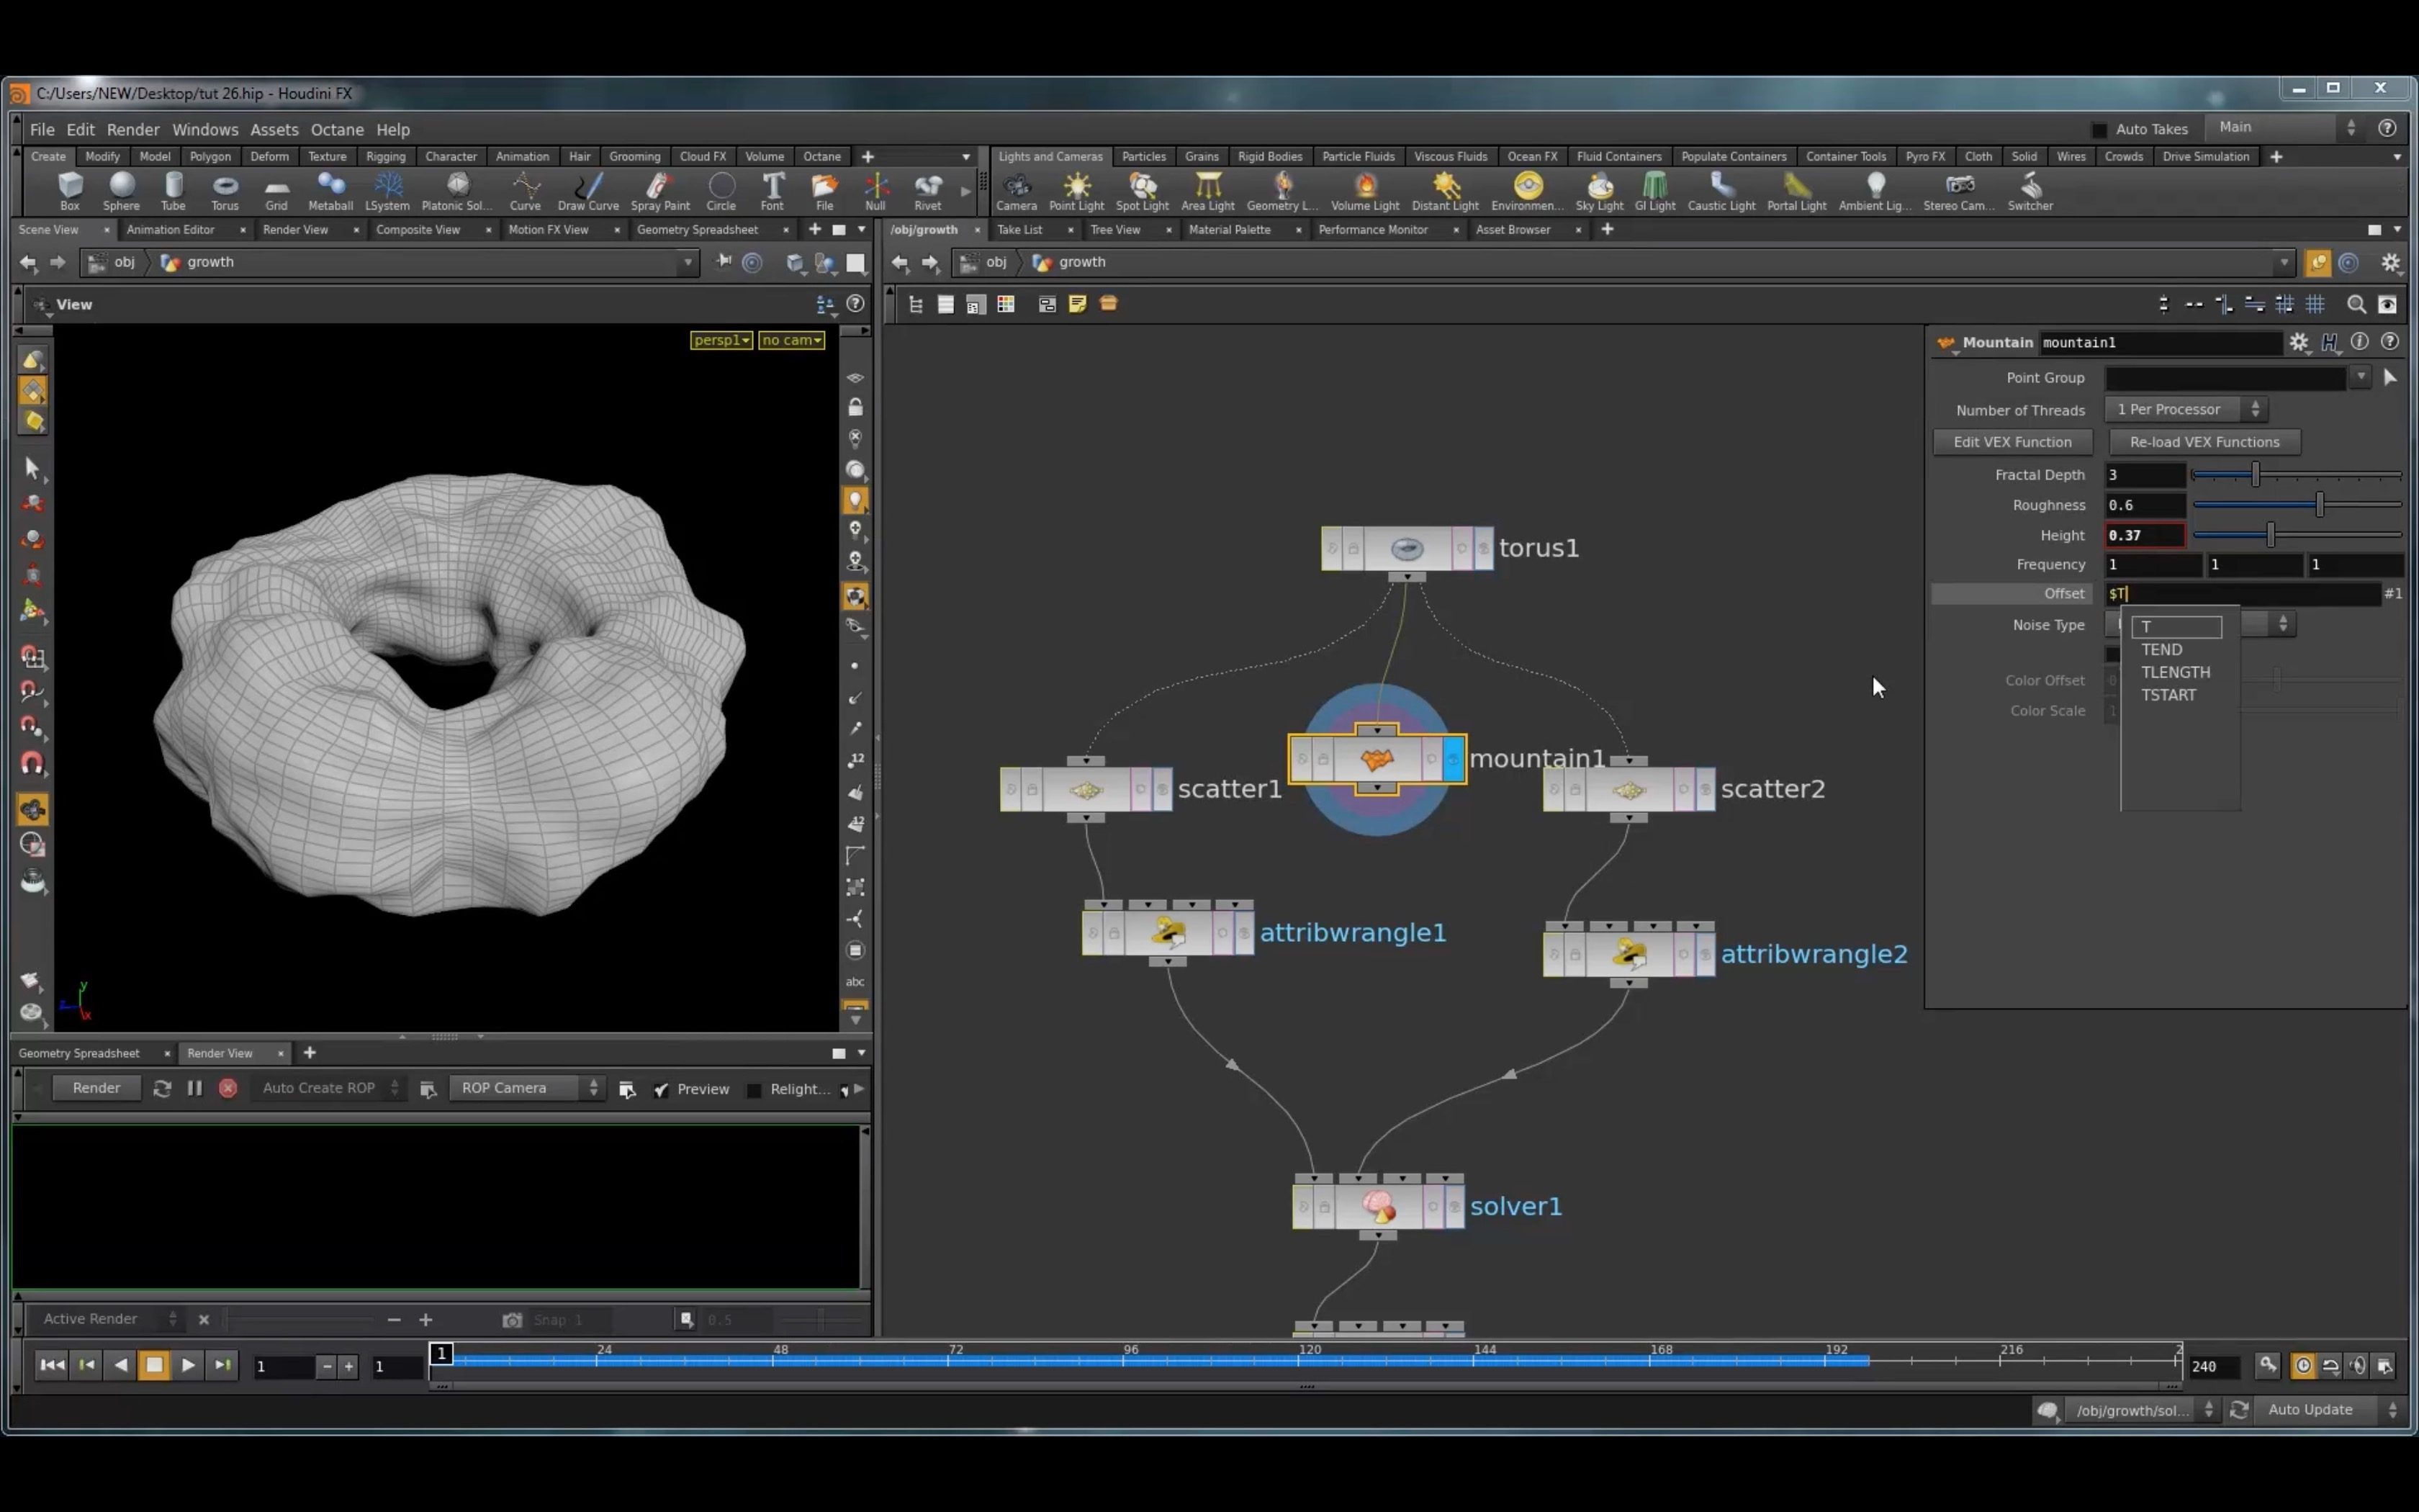Click the Octane menu item
This screenshot has height=1512, width=2419.
336,127
